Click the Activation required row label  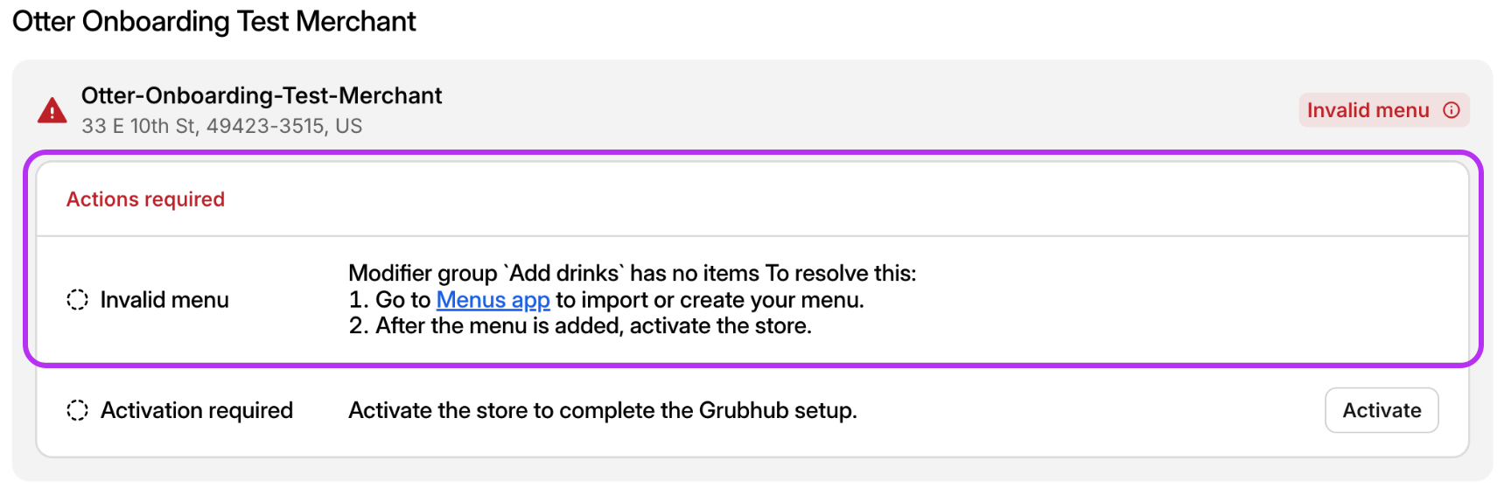pyautogui.click(x=197, y=410)
